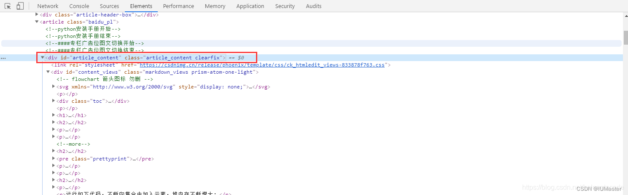This screenshot has height=195, width=628.
Task: Select the article_content clearfix div row
Action: point(312,58)
